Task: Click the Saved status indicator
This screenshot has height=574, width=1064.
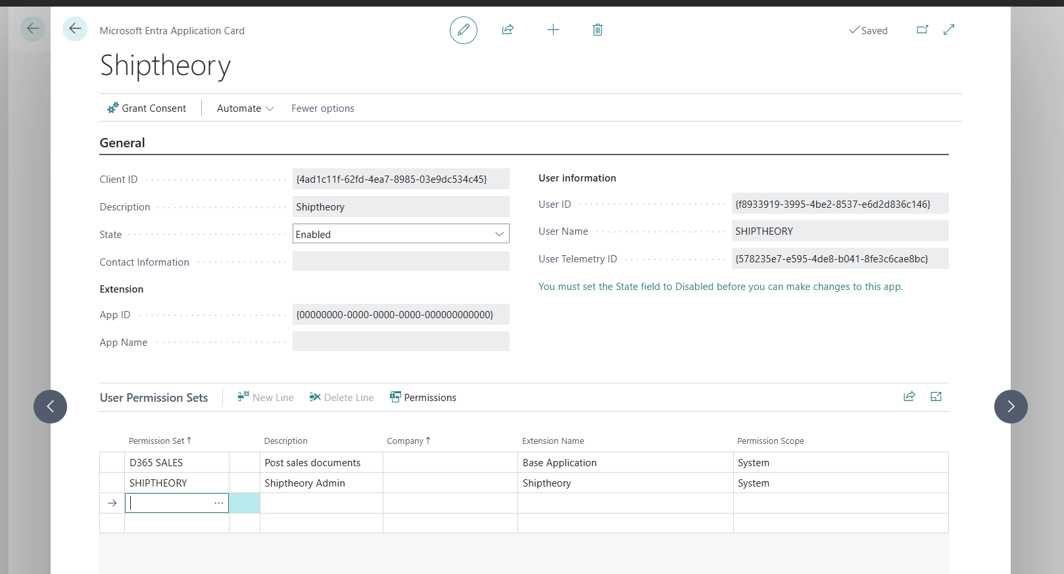Action: pos(868,30)
